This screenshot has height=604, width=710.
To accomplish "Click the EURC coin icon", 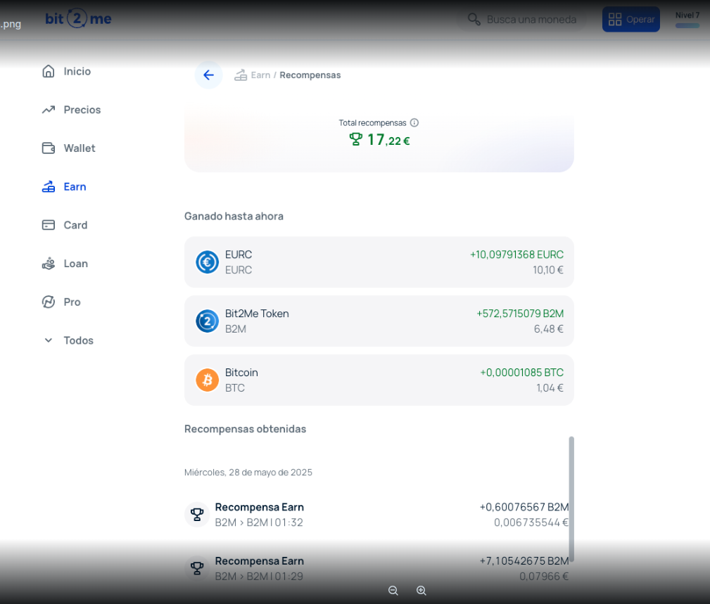I will tap(208, 262).
